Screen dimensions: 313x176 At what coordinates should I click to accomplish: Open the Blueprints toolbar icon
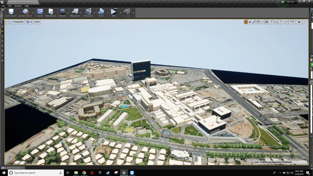[x=75, y=12]
